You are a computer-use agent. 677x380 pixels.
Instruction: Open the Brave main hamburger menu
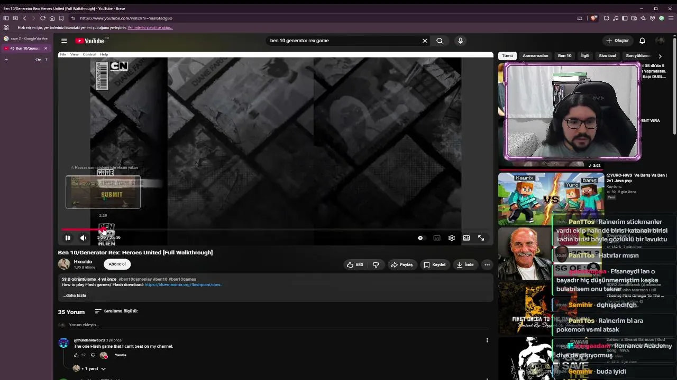coord(671,18)
